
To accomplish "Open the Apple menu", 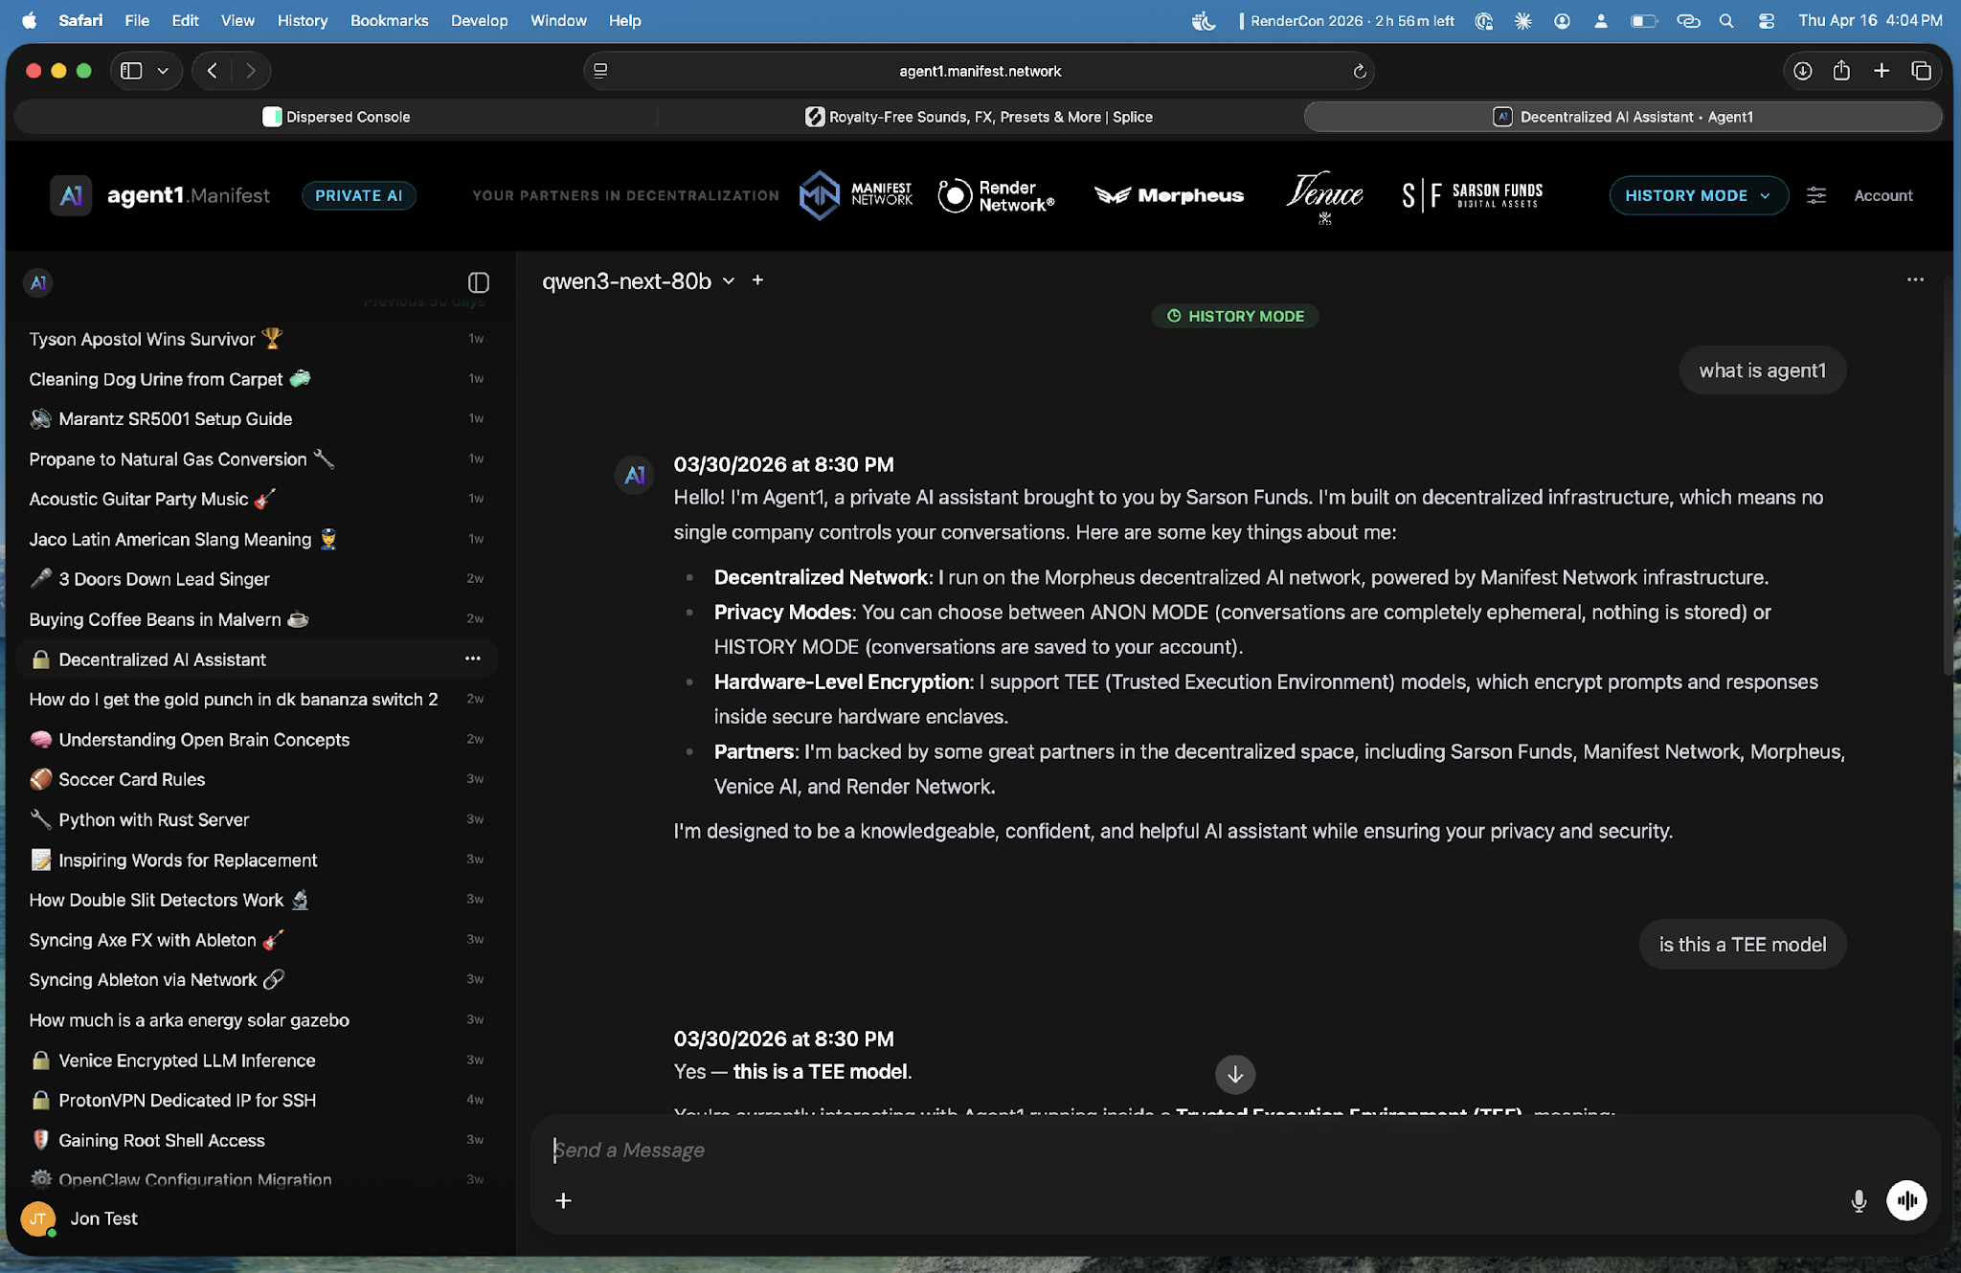I will pyautogui.click(x=30, y=20).
